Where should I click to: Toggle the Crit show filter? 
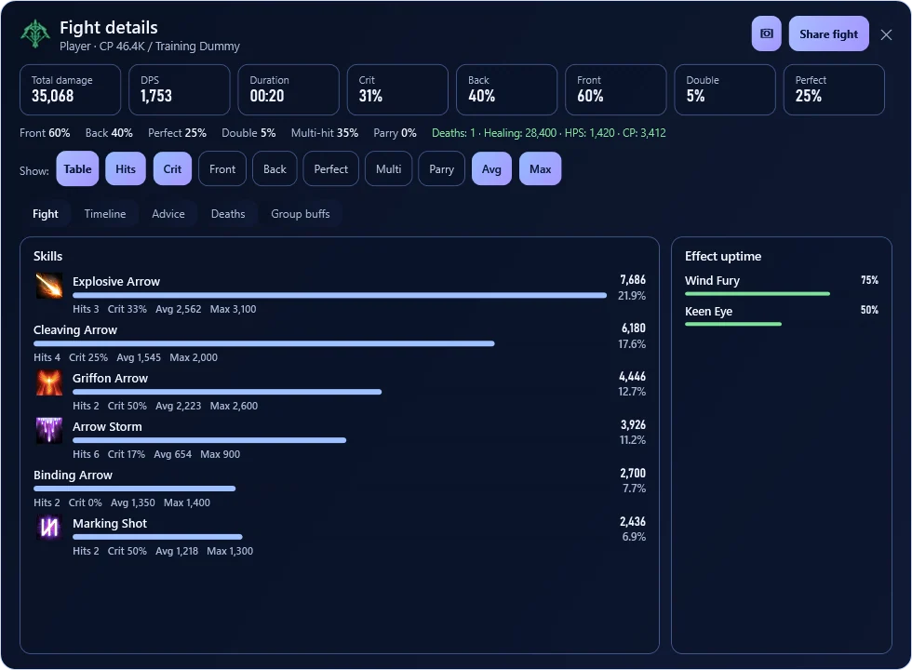(172, 169)
